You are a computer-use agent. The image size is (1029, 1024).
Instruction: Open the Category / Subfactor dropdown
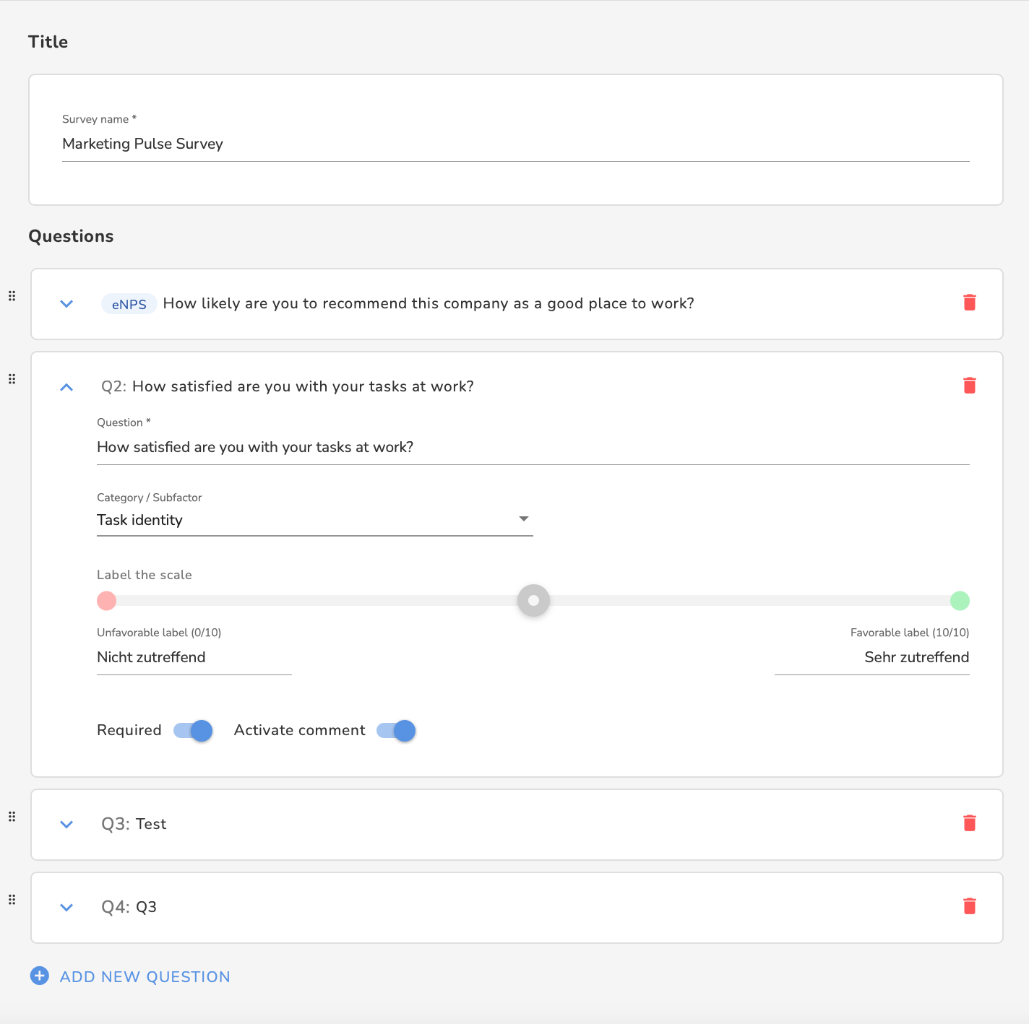point(315,520)
